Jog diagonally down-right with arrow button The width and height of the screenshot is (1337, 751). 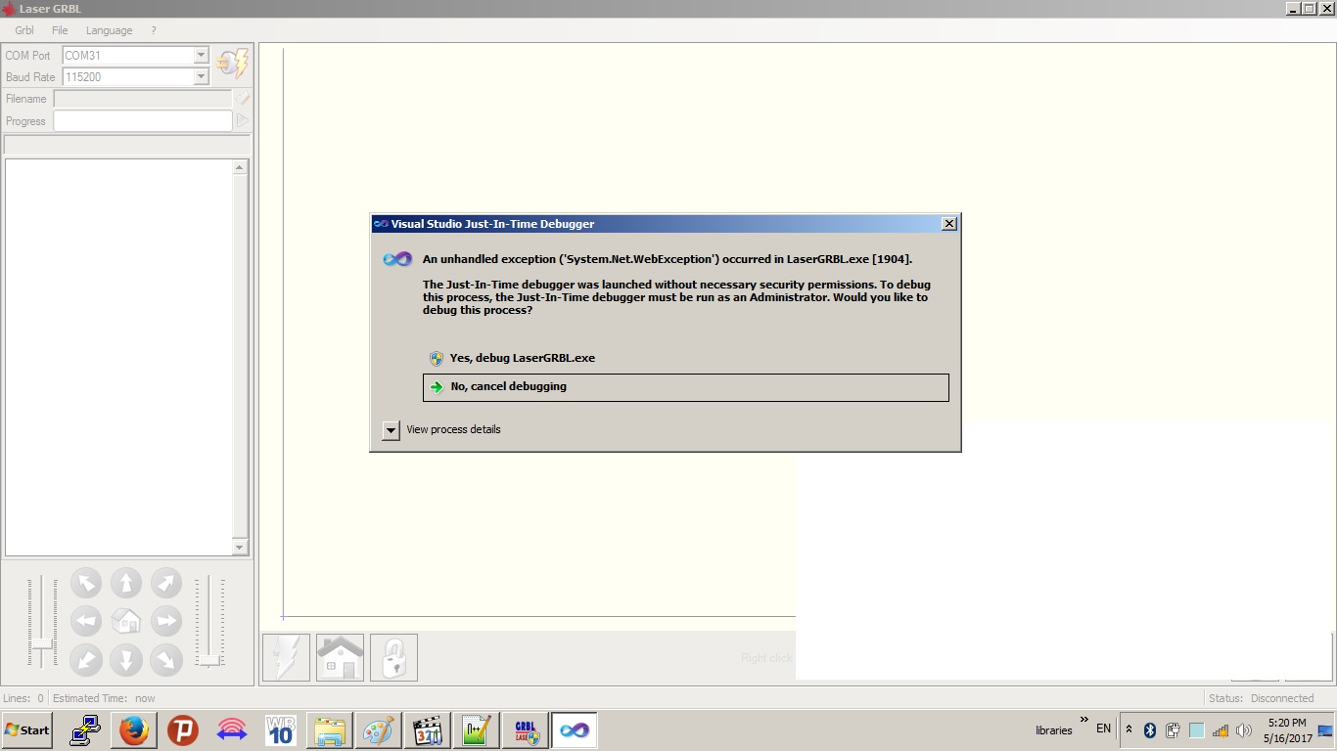pos(165,660)
